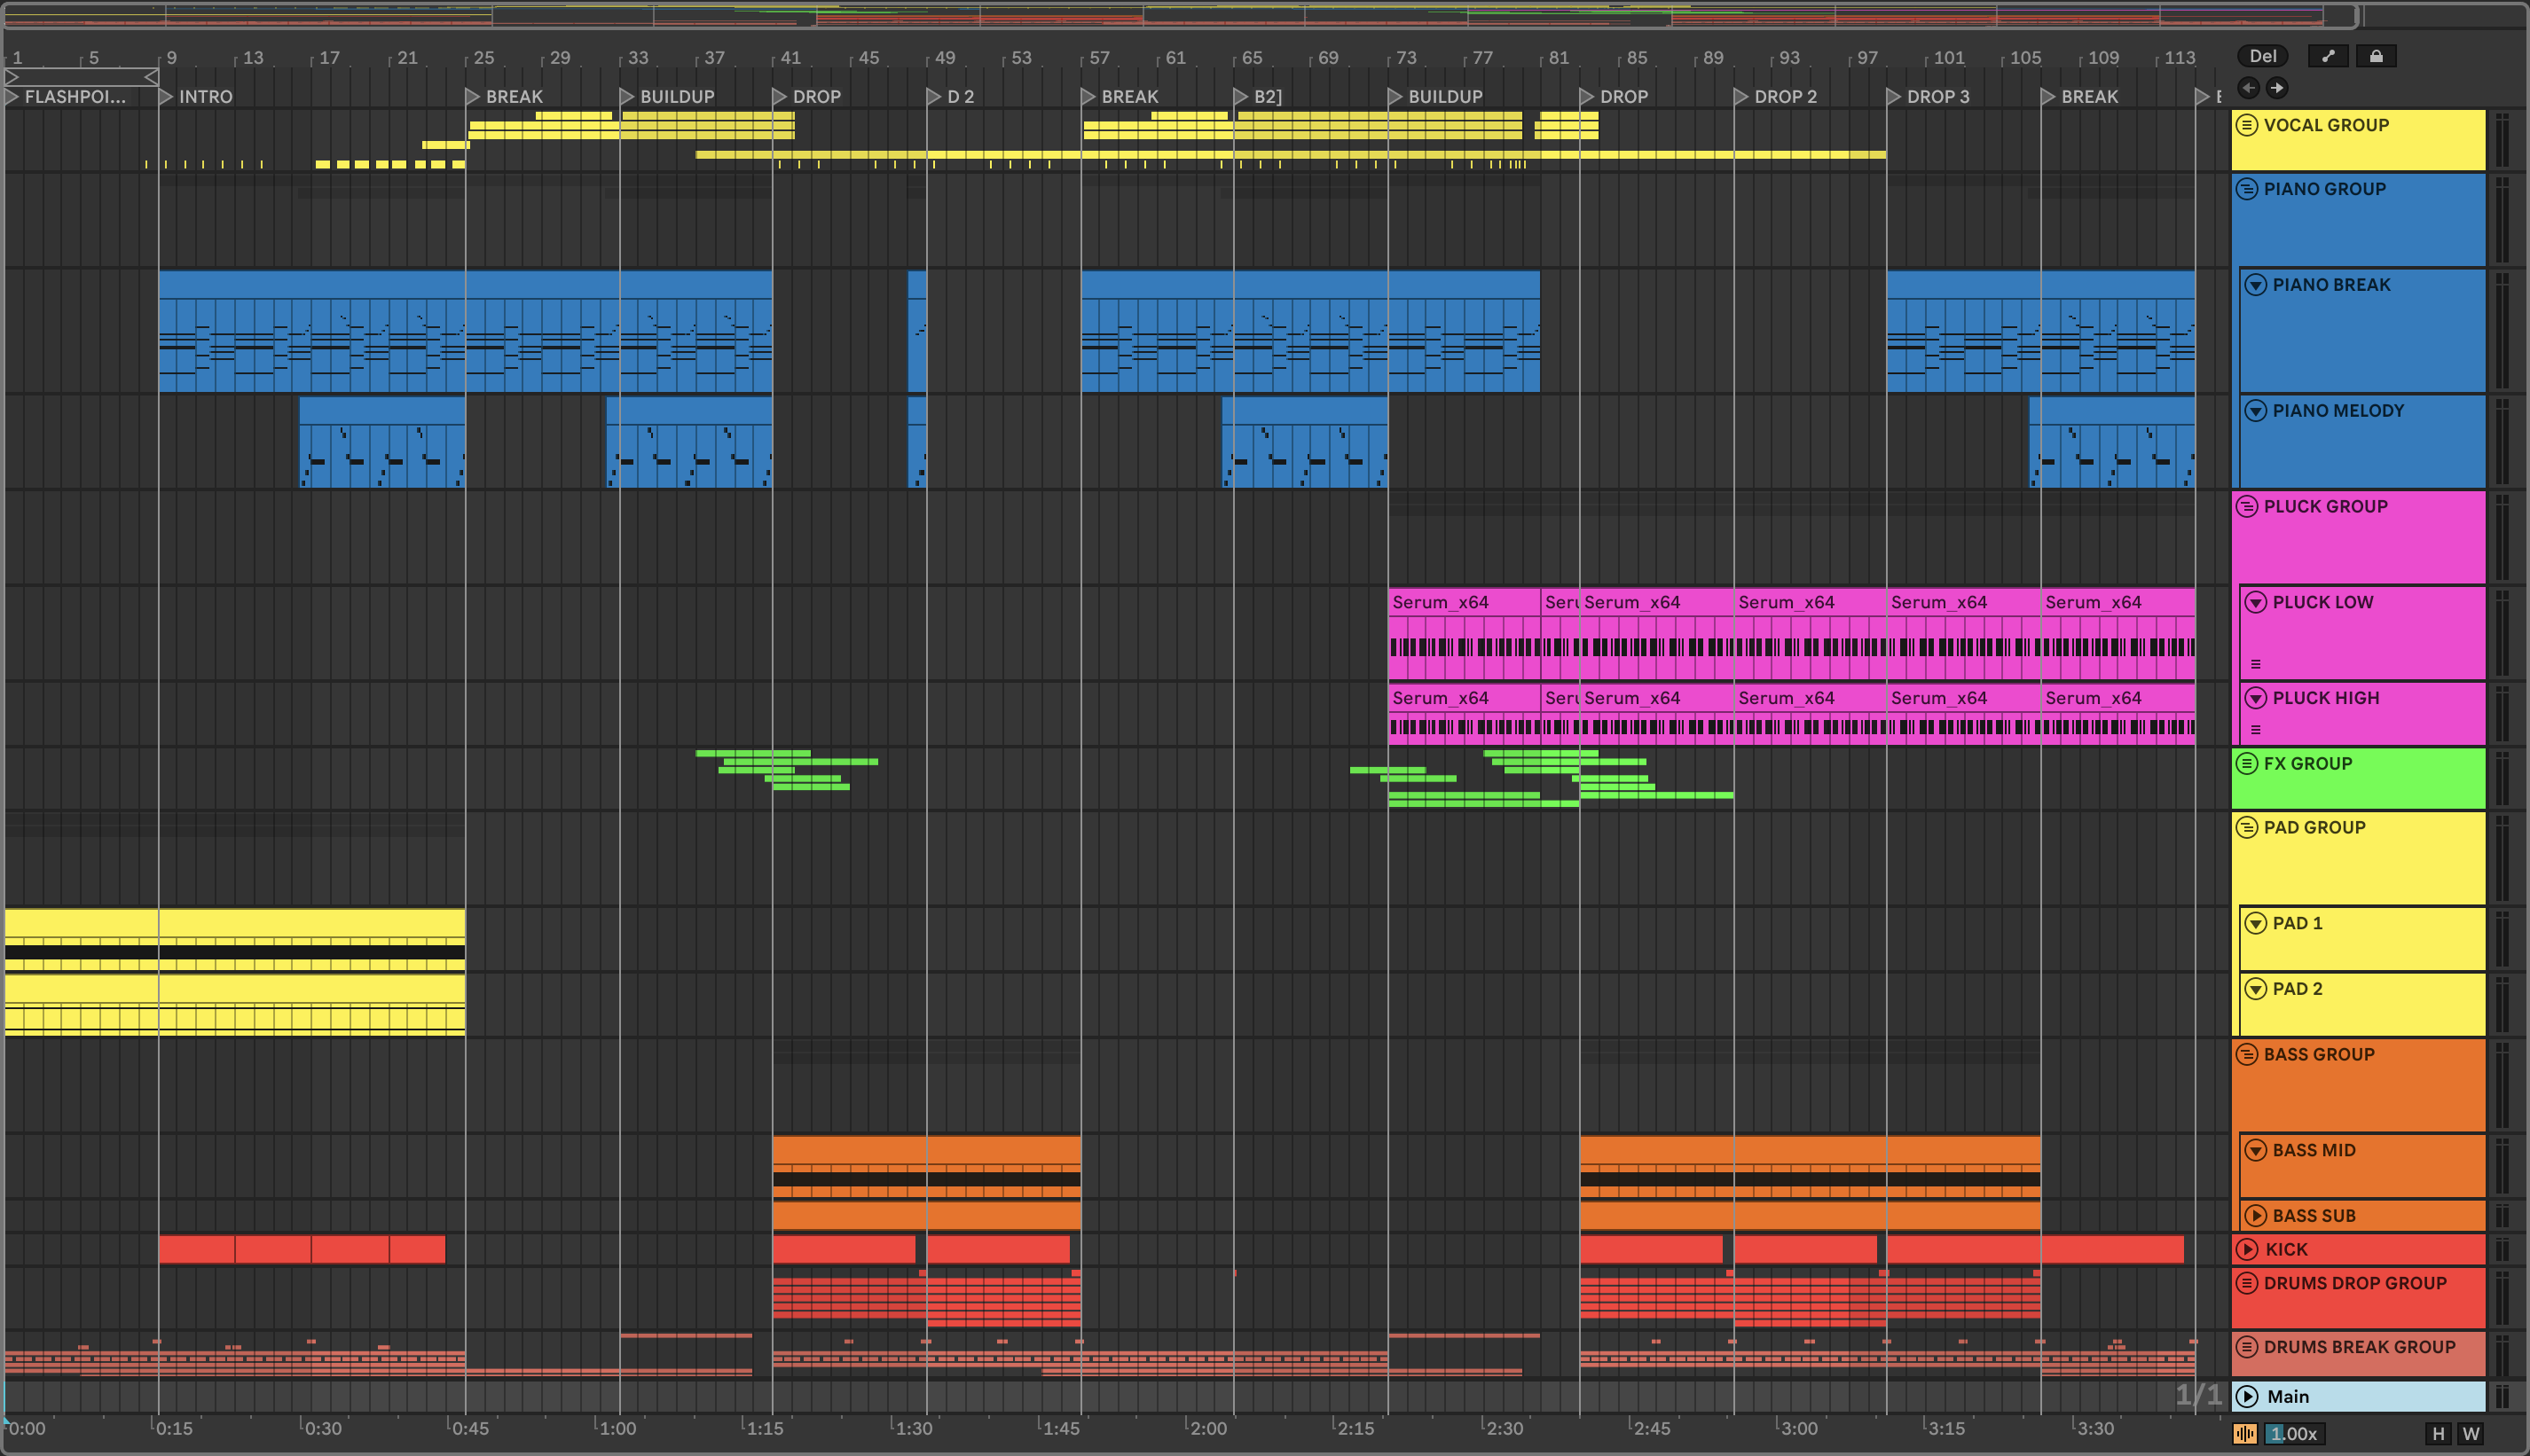Collapse the BASS GROUP folder
The height and width of the screenshot is (1456, 2530).
pos(2247,1054)
